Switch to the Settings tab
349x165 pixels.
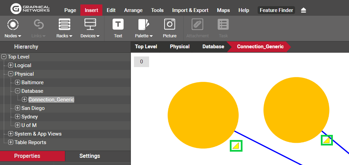point(90,156)
